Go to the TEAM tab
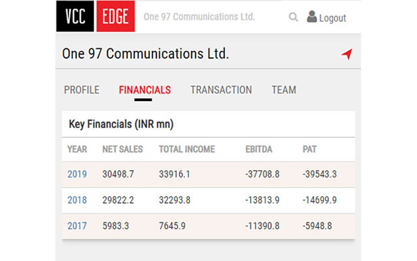The image size is (417, 261). pyautogui.click(x=284, y=90)
